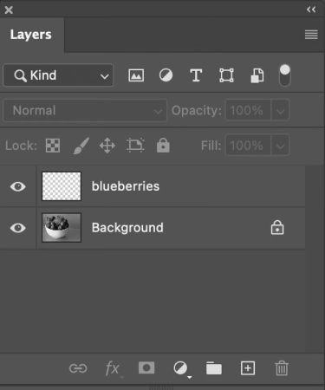Hide the blueberries layer
Viewport: 325px width, 390px height.
click(x=18, y=186)
